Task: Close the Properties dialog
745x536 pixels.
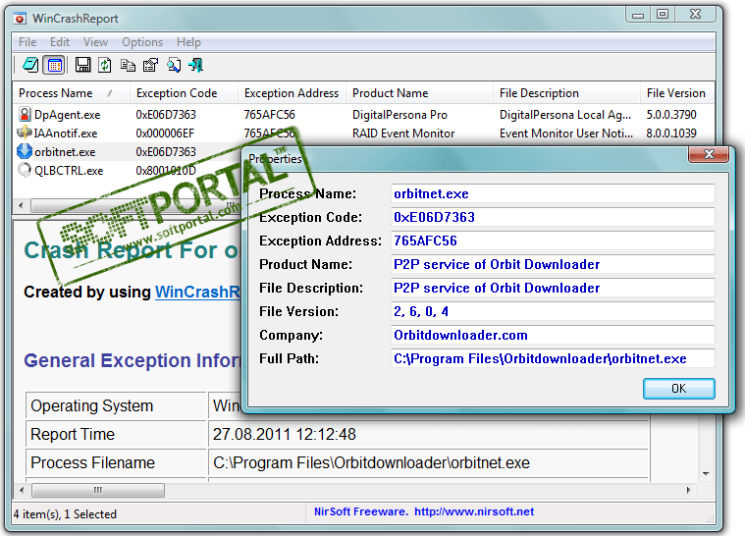Action: click(709, 154)
